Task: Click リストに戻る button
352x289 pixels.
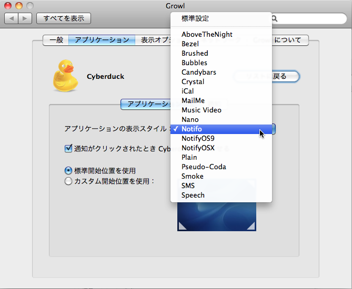Action: coord(286,77)
